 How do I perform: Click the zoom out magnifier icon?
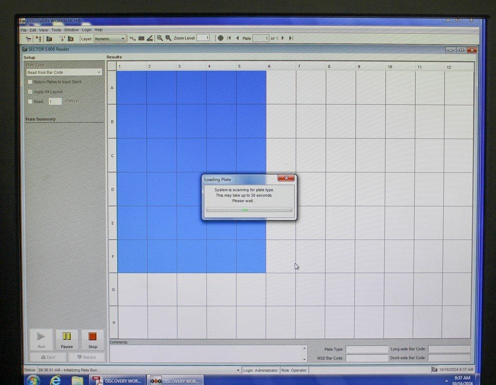(168, 38)
